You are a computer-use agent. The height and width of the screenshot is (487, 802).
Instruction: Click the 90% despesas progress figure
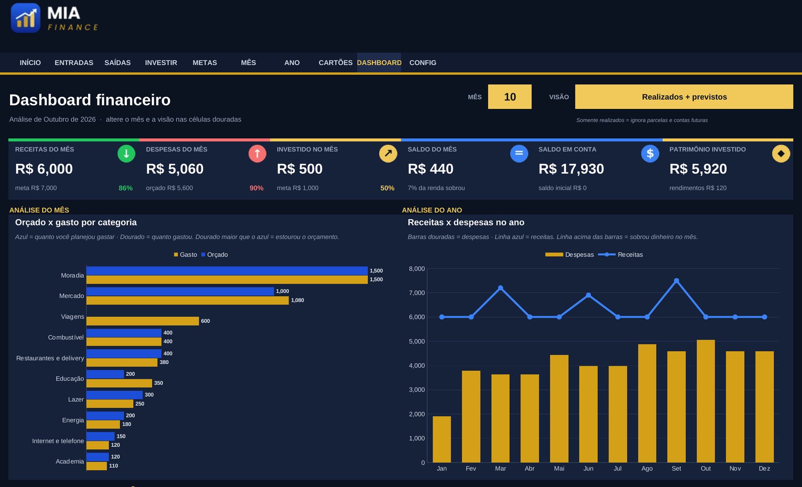[x=257, y=188]
